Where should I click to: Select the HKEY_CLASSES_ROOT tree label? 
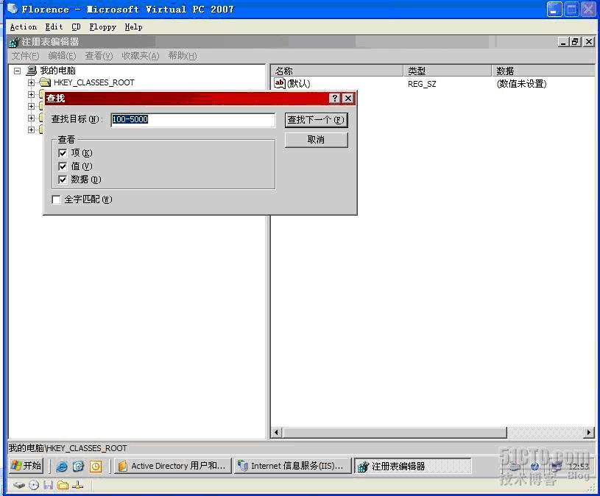[x=94, y=82]
